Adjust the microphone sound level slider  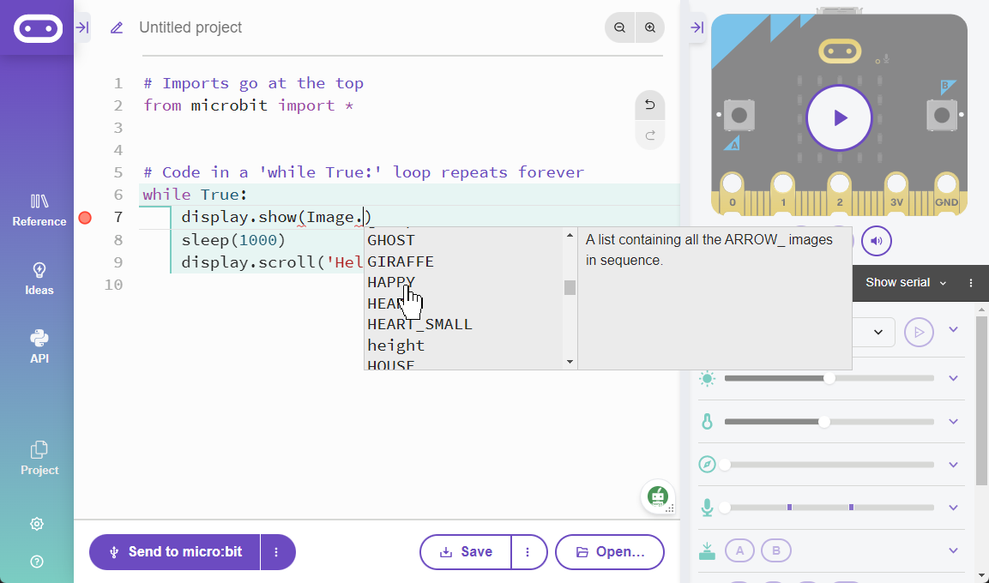click(829, 508)
